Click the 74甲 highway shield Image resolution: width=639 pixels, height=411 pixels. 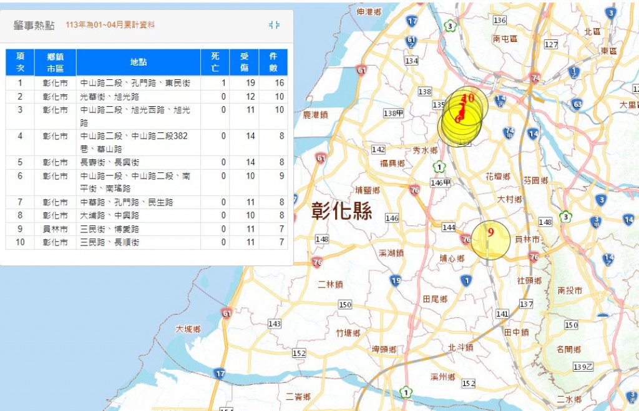tap(510, 132)
